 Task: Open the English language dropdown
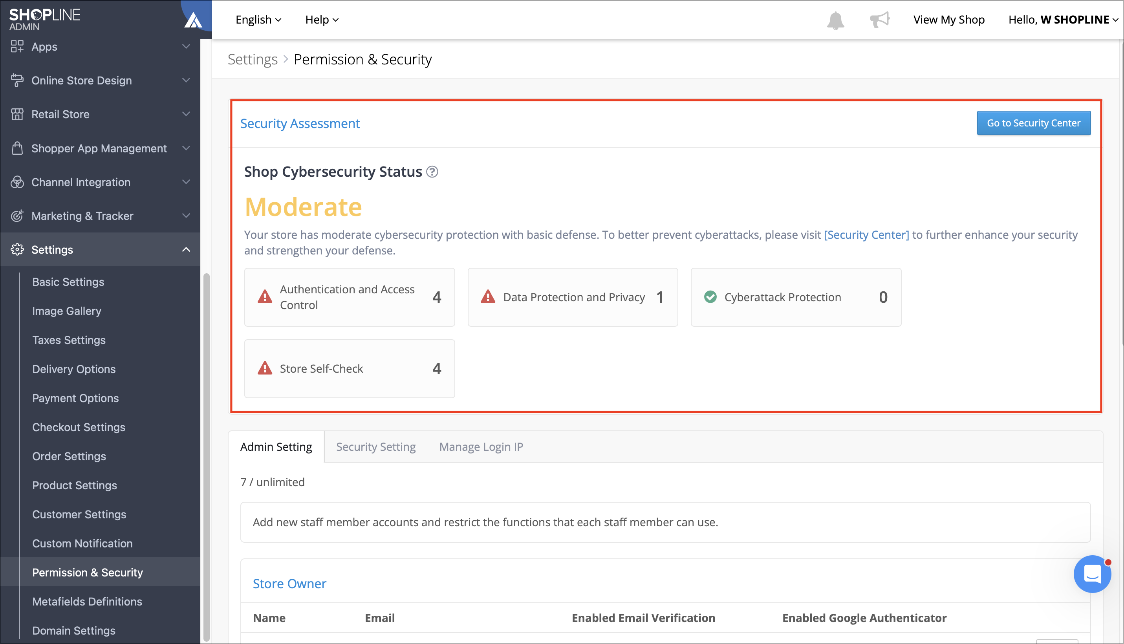[258, 20]
